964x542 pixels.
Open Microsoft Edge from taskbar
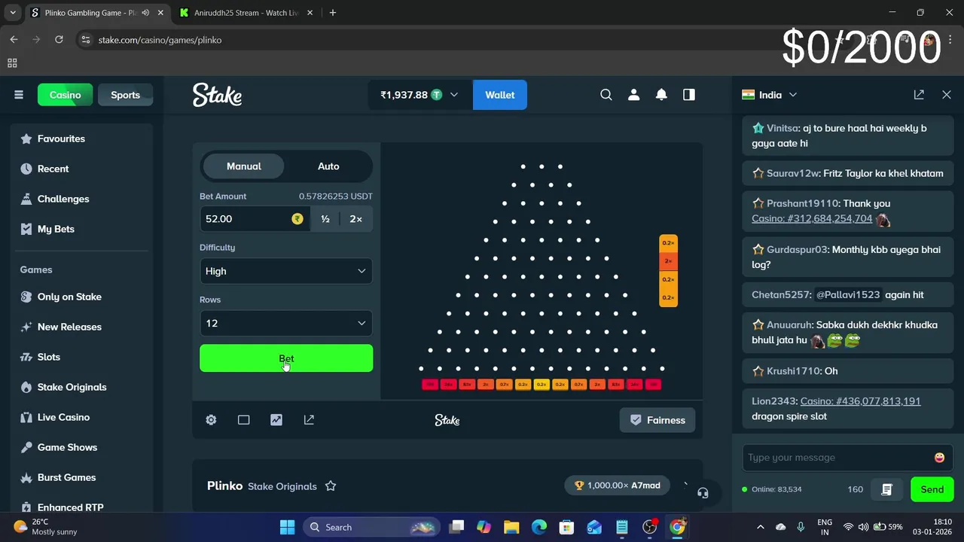(539, 527)
